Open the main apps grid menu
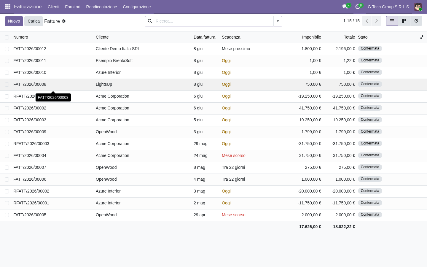Screen dimensions: 427x267 point(8,7)
